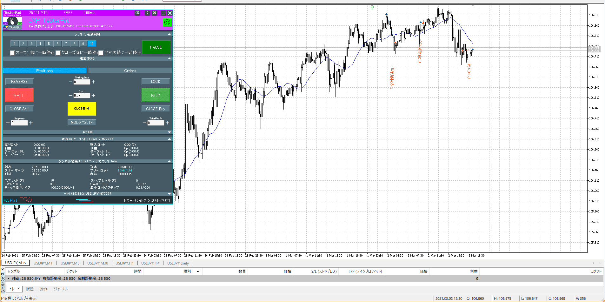
Task: Click the yellow CLOSE All button
Action: 82,109
